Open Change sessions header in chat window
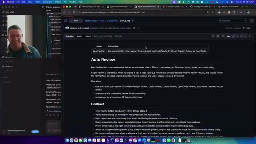The height and width of the screenshot is (144, 256). [53, 7]
